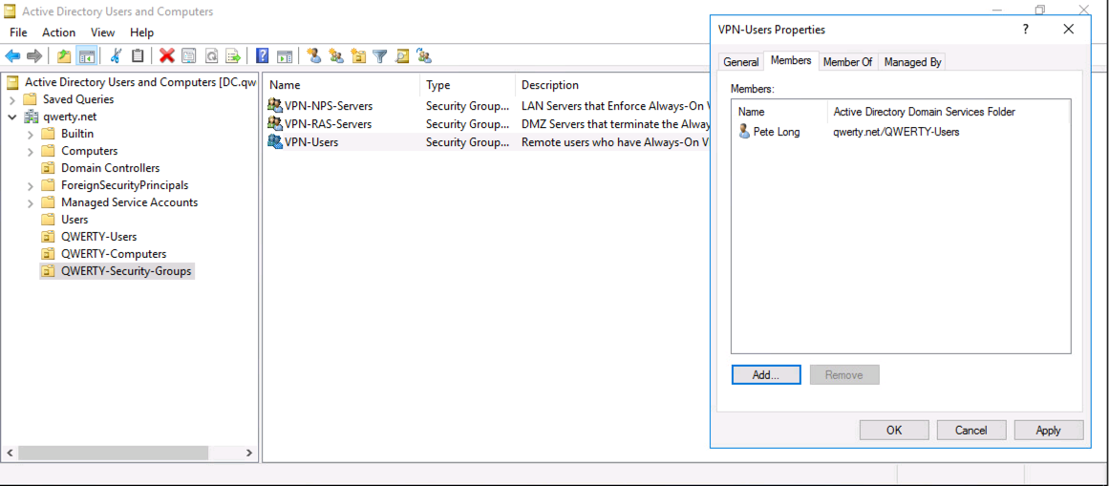Switch to the Members tab
This screenshot has width=1109, height=486.
tap(791, 61)
